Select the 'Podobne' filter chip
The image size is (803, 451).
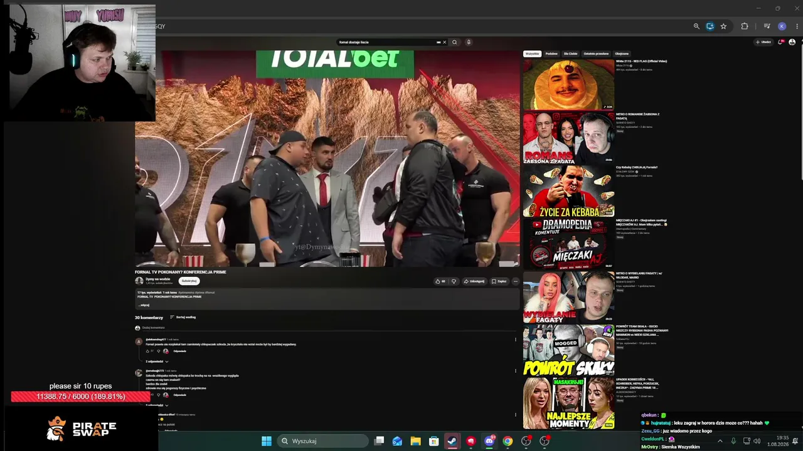tap(551, 54)
